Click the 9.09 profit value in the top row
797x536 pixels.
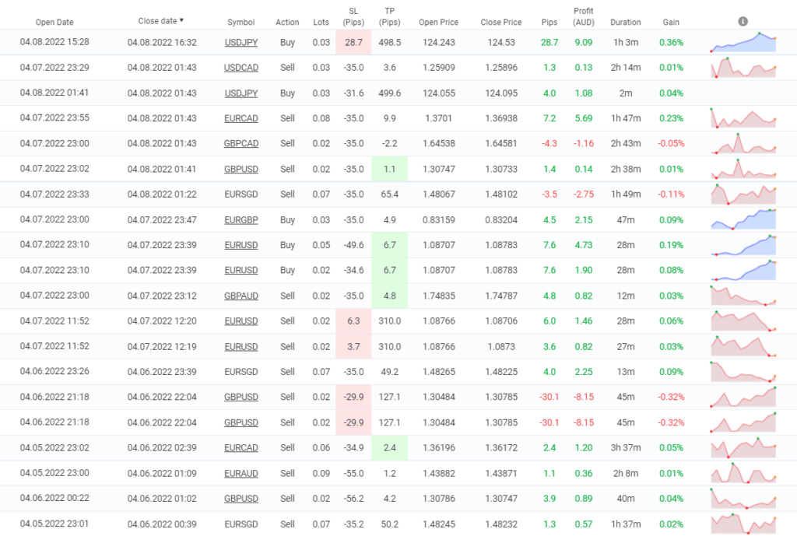[583, 42]
